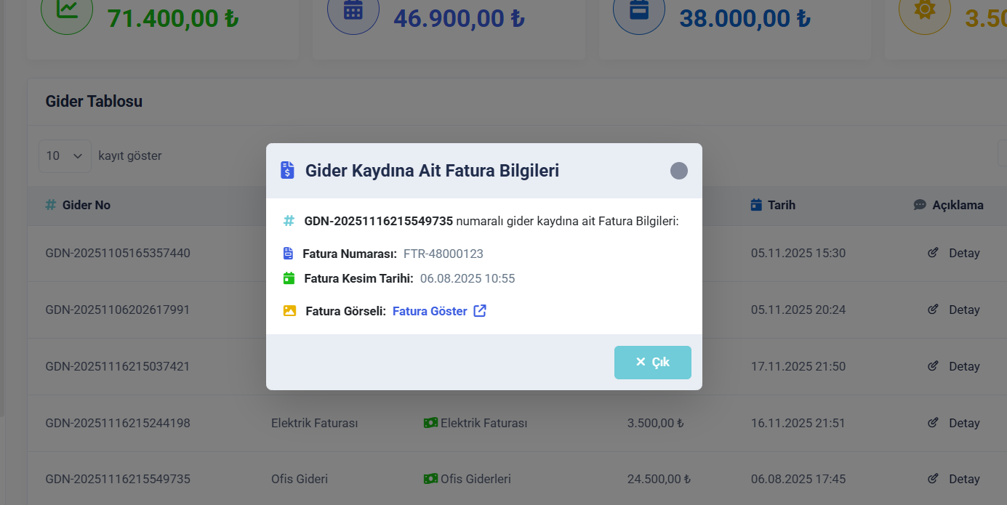Click the invoice document icon in dialog header

(288, 171)
